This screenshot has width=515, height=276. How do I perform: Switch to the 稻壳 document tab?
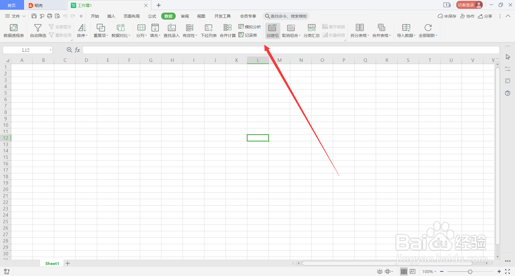point(45,5)
